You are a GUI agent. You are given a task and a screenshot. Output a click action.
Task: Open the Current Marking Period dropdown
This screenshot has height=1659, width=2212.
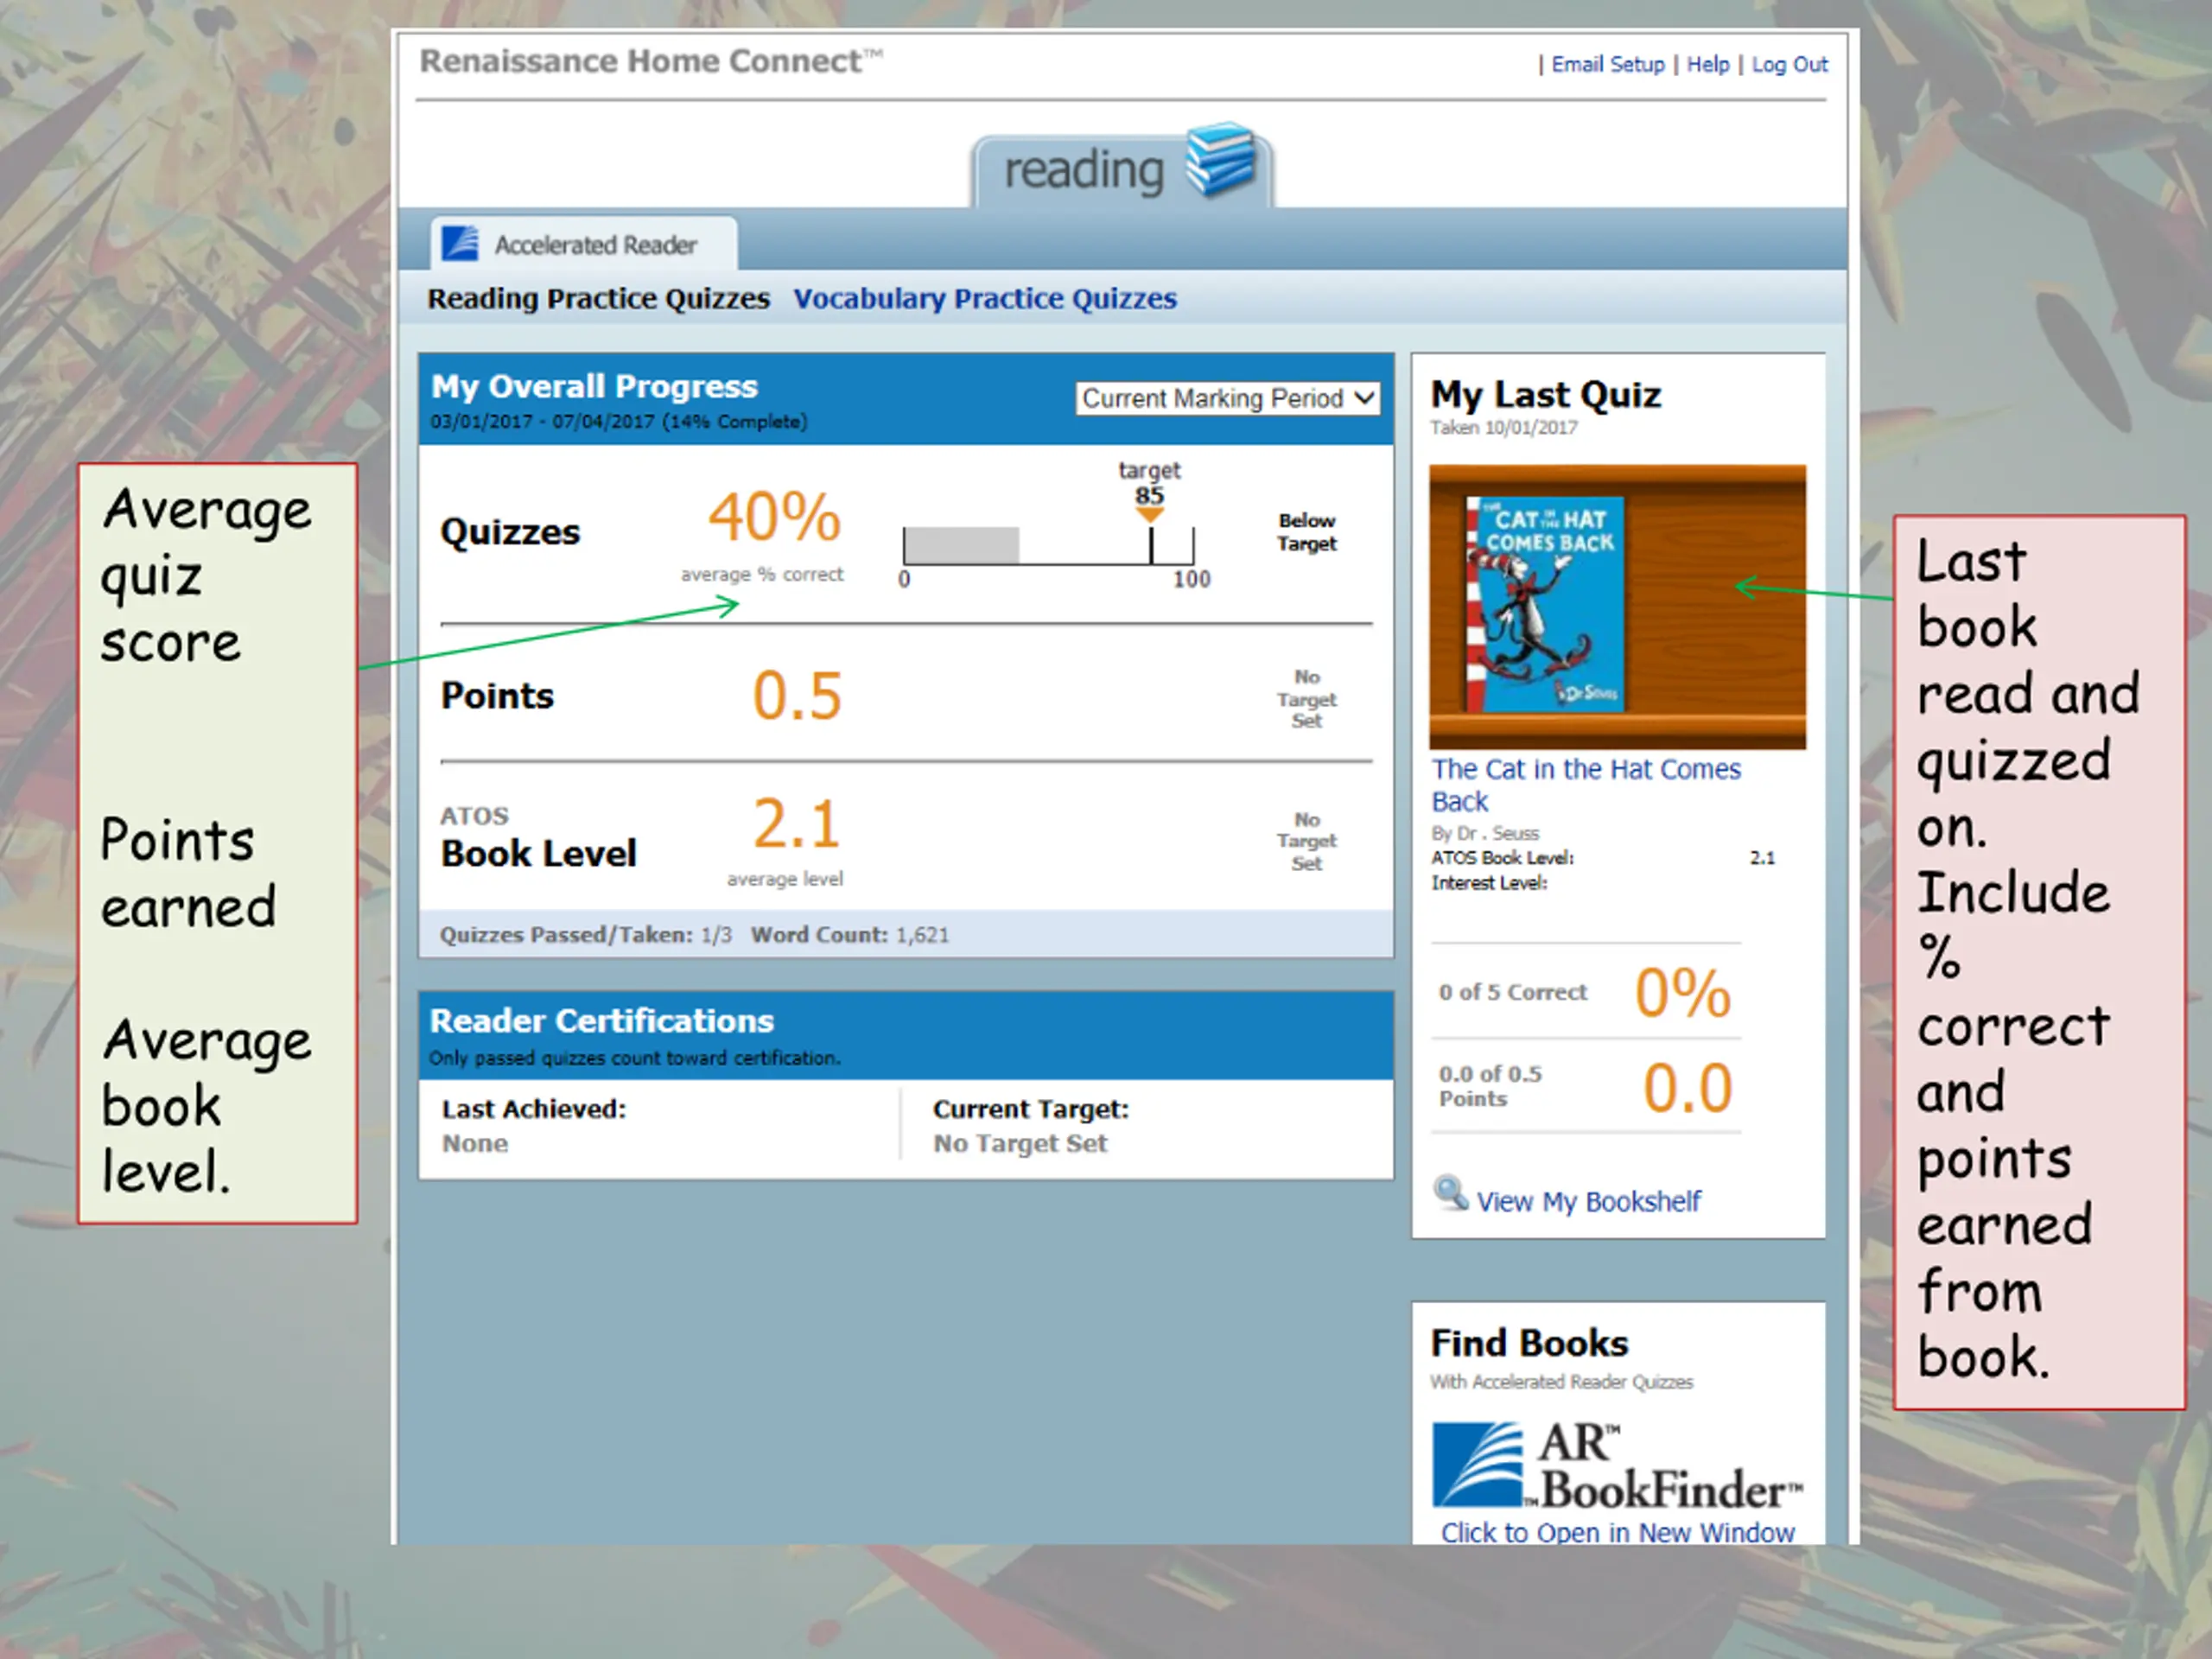click(x=1228, y=398)
